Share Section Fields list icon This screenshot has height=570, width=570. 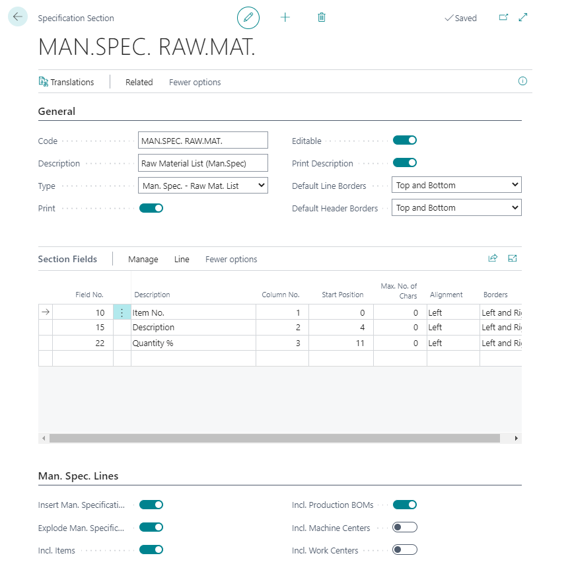[493, 258]
